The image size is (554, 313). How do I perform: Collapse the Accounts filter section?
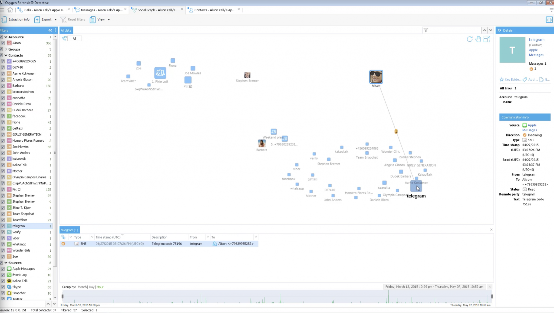coord(5,37)
